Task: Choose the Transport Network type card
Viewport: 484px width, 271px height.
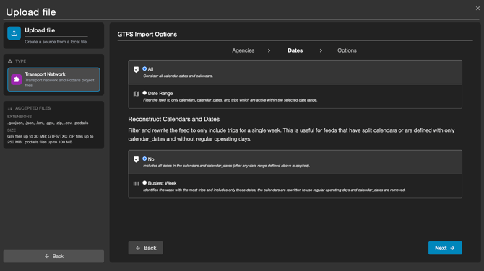Action: (x=53, y=79)
